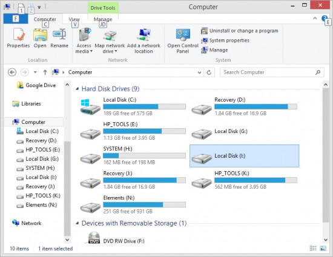333x257 pixels.
Task: Click the Properties ribbon icon
Action: pos(19,34)
